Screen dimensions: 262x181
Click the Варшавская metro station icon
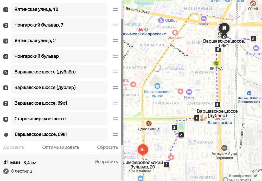pyautogui.click(x=218, y=119)
